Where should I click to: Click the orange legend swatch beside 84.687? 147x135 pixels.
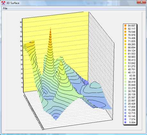[125, 26]
